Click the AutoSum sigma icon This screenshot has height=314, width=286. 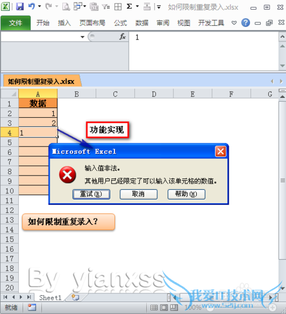(x=129, y=7)
